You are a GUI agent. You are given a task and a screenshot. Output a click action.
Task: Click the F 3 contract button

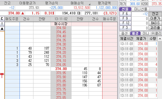125,28
